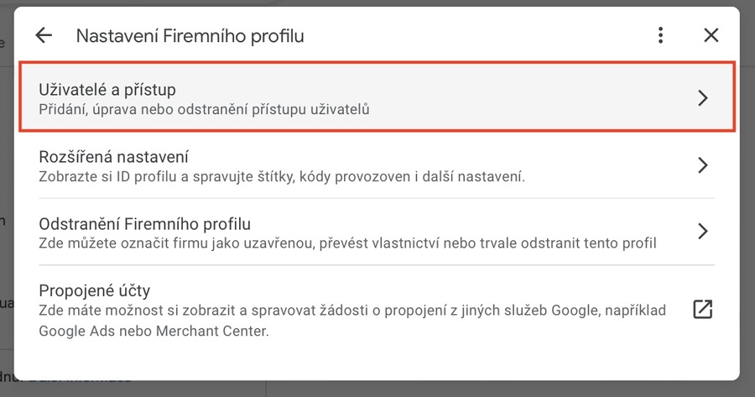Choose Odstranění Firemního profilu entry

click(x=145, y=224)
